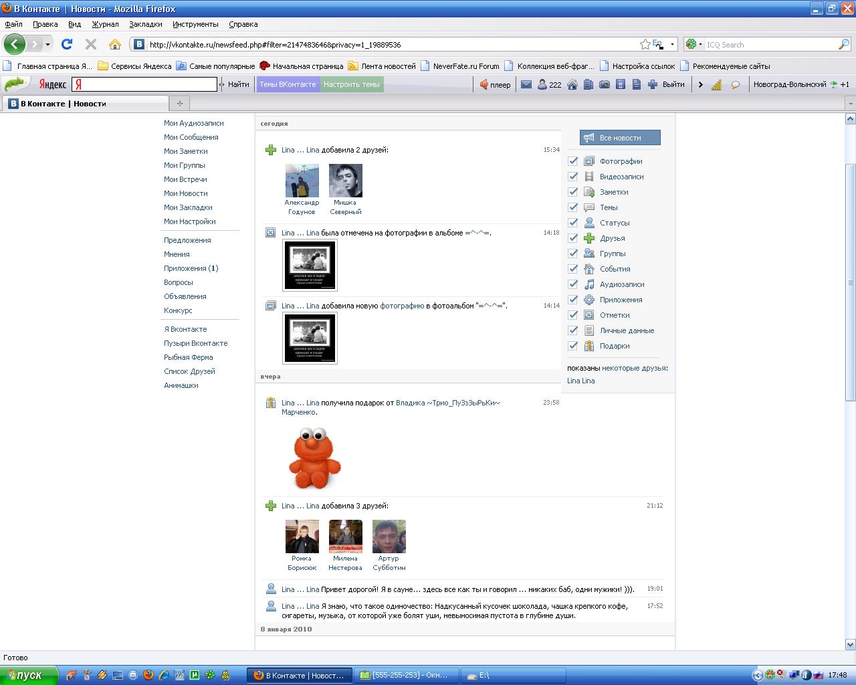856x685 pixels.
Task: Open back/forward history dropdown arrow
Action: tap(47, 45)
